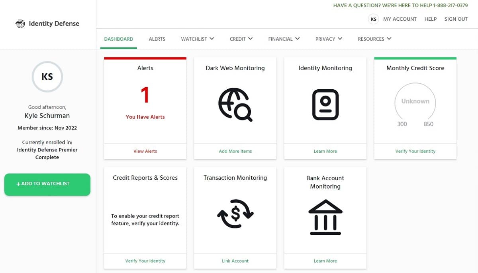Click the Bank Account Monitoring building icon
The height and width of the screenshot is (273, 478).
[325, 217]
